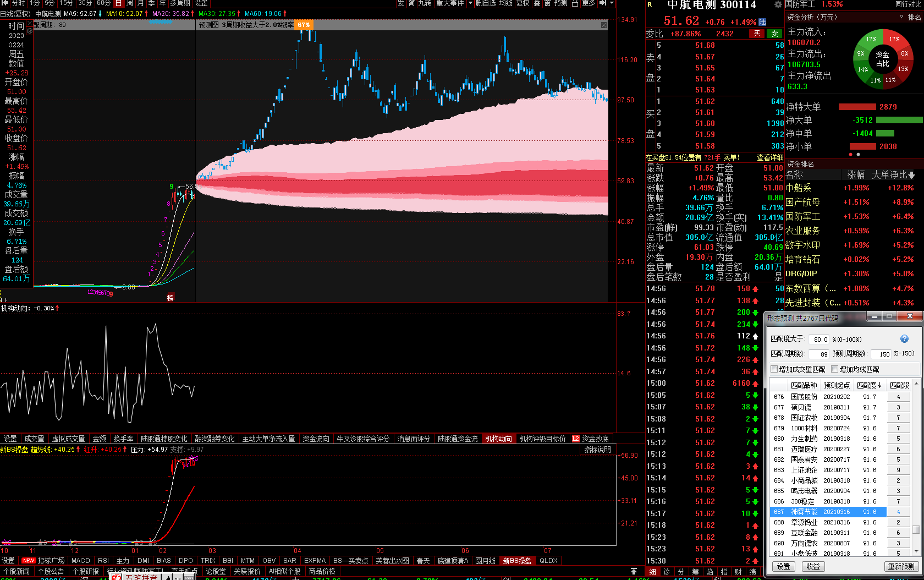924x580 pixels.
Task: Click the blue 陆 stock connect badge
Action: click(762, 22)
